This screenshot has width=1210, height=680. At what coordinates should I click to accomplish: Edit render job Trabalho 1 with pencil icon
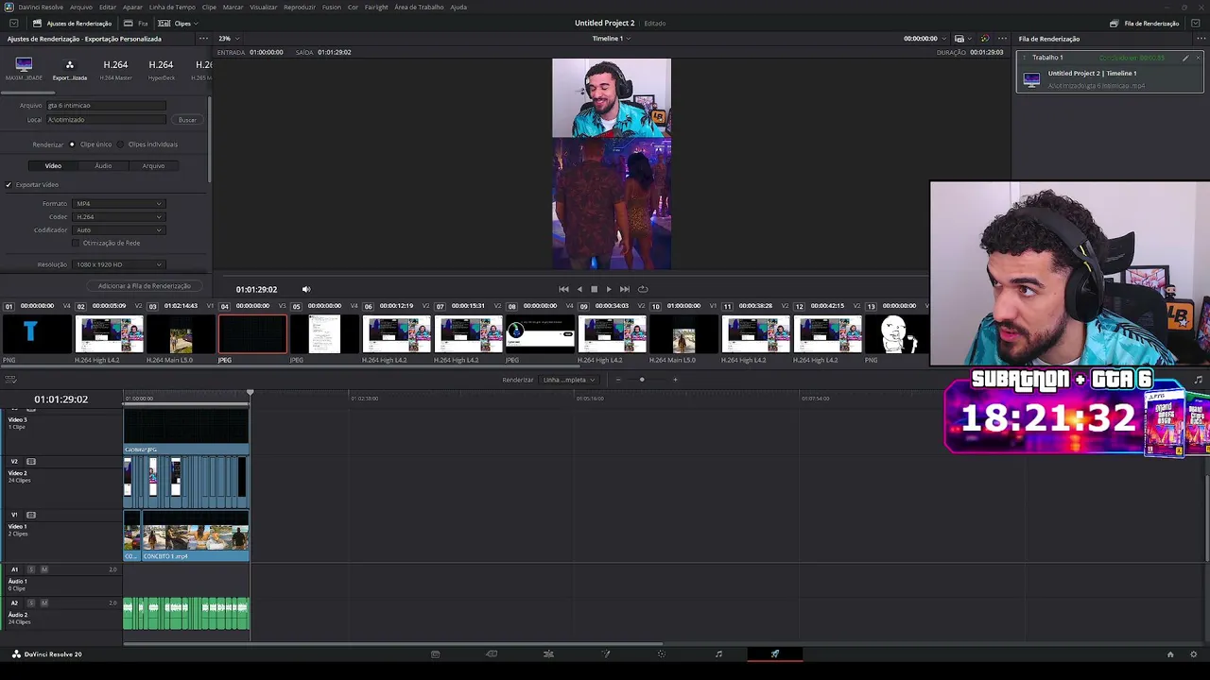1185,58
